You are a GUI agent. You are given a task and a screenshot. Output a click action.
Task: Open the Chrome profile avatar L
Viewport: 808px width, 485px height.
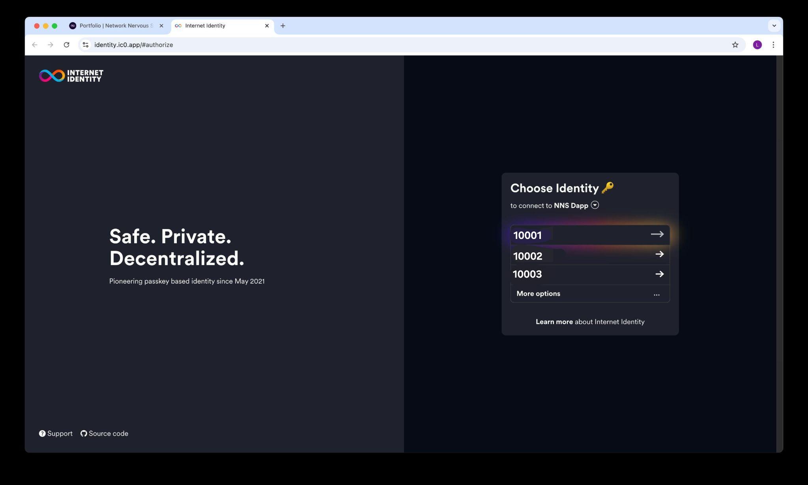tap(757, 45)
